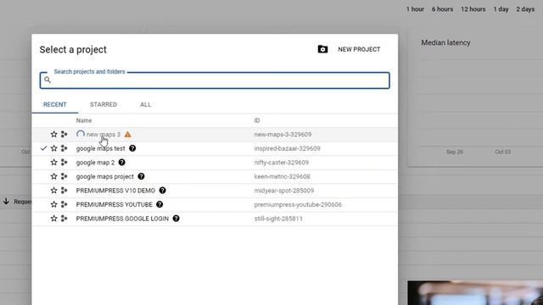Click project icon beside PREMIUMPRESS YOUTUBE
The image size is (543, 305).
pyautogui.click(x=64, y=204)
